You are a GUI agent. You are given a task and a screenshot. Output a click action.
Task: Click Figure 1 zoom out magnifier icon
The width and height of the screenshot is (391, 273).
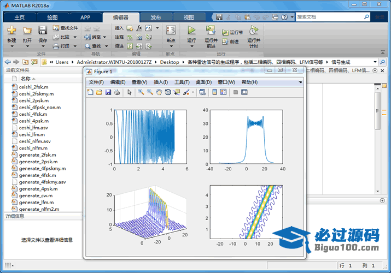[150, 92]
